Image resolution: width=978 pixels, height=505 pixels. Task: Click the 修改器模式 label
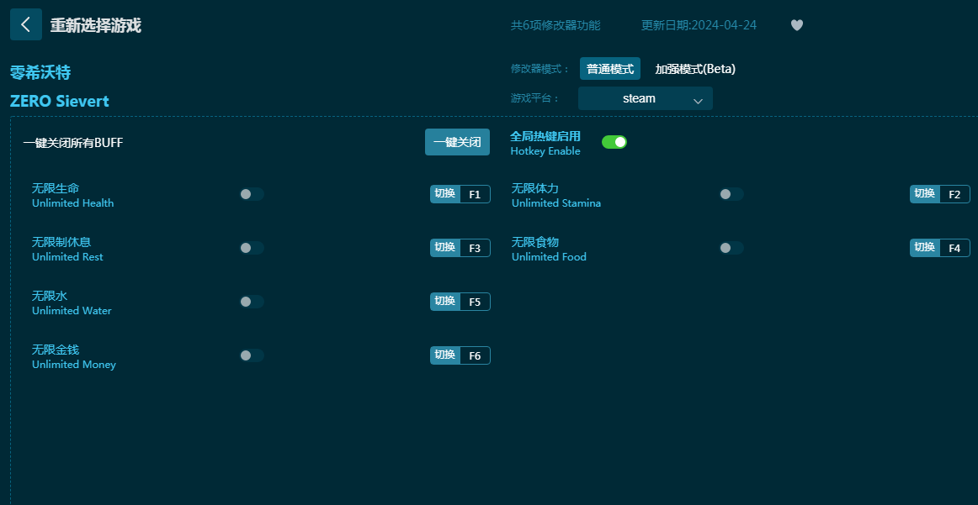click(x=540, y=69)
